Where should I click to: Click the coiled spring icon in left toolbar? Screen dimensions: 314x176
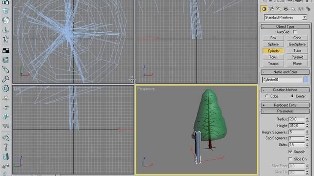click(x=5, y=60)
